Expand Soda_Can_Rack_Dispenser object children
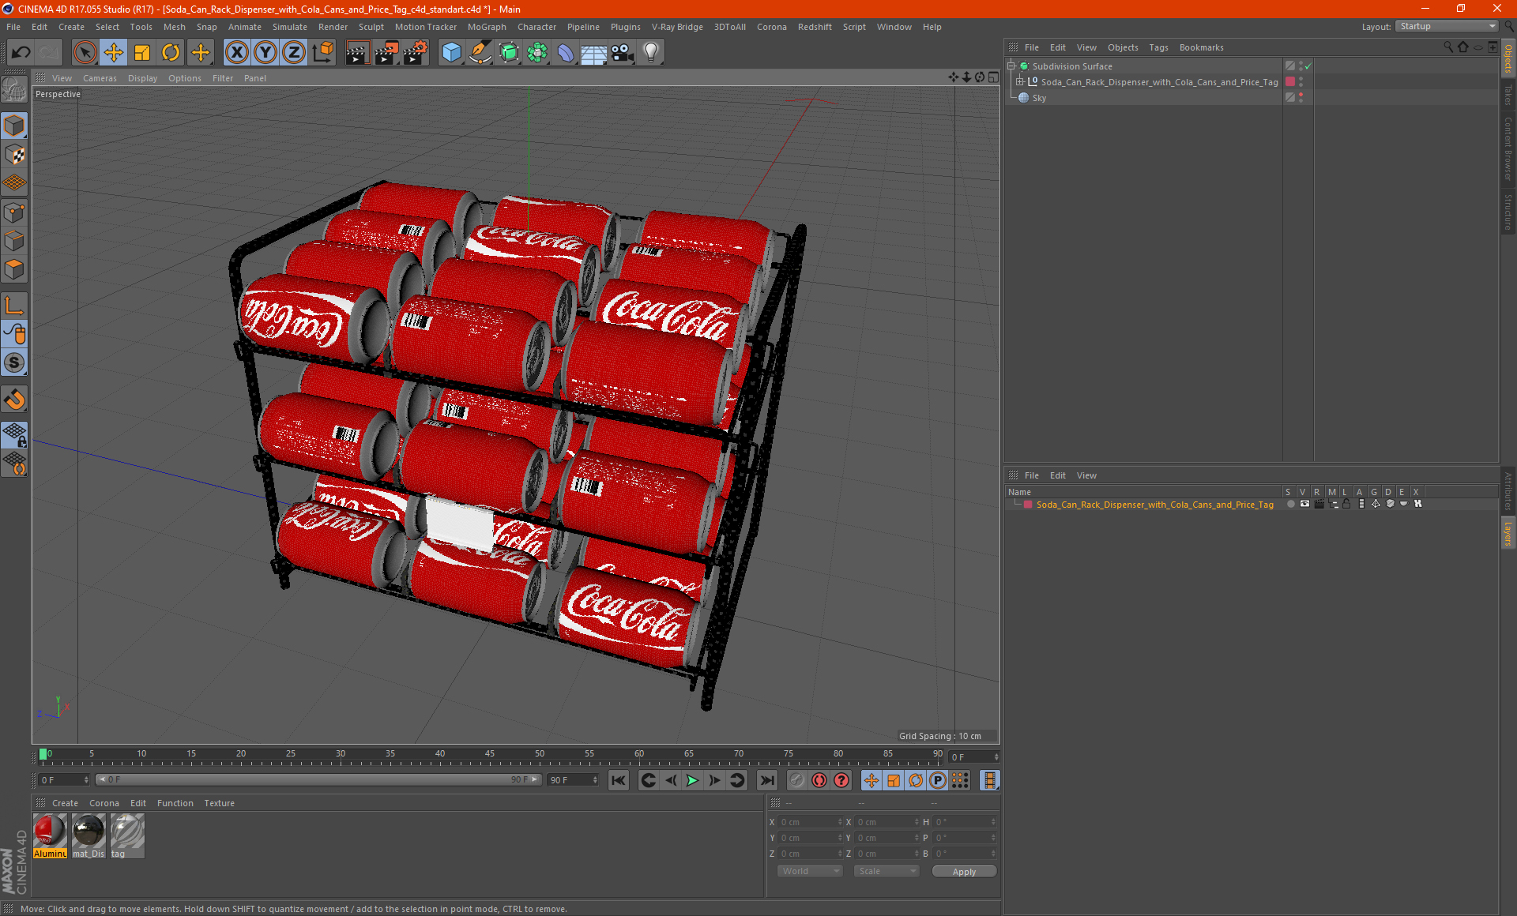Viewport: 1517px width, 916px height. pyautogui.click(x=1020, y=82)
